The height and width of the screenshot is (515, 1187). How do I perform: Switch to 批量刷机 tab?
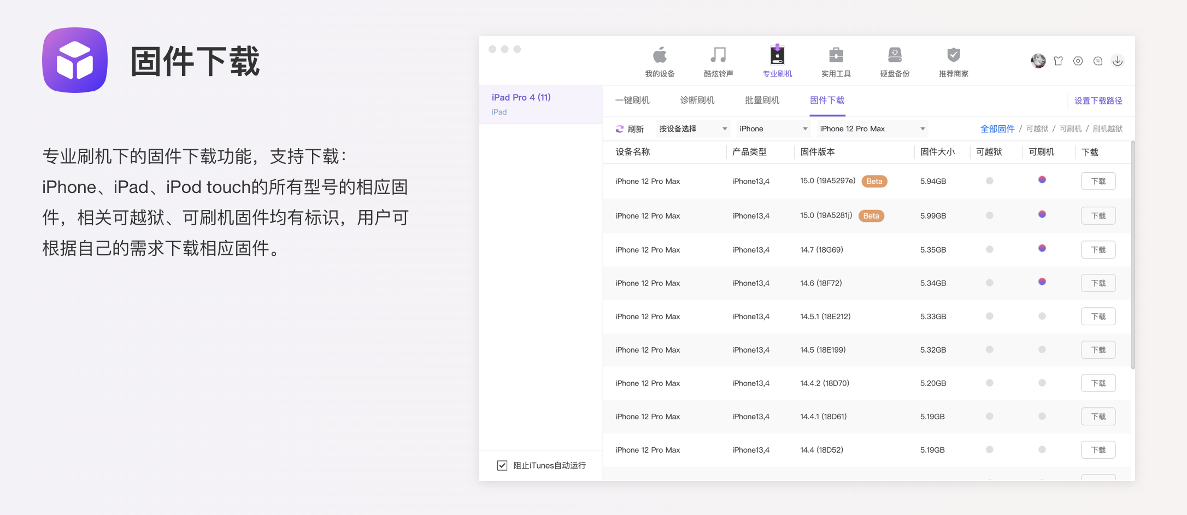click(x=762, y=101)
